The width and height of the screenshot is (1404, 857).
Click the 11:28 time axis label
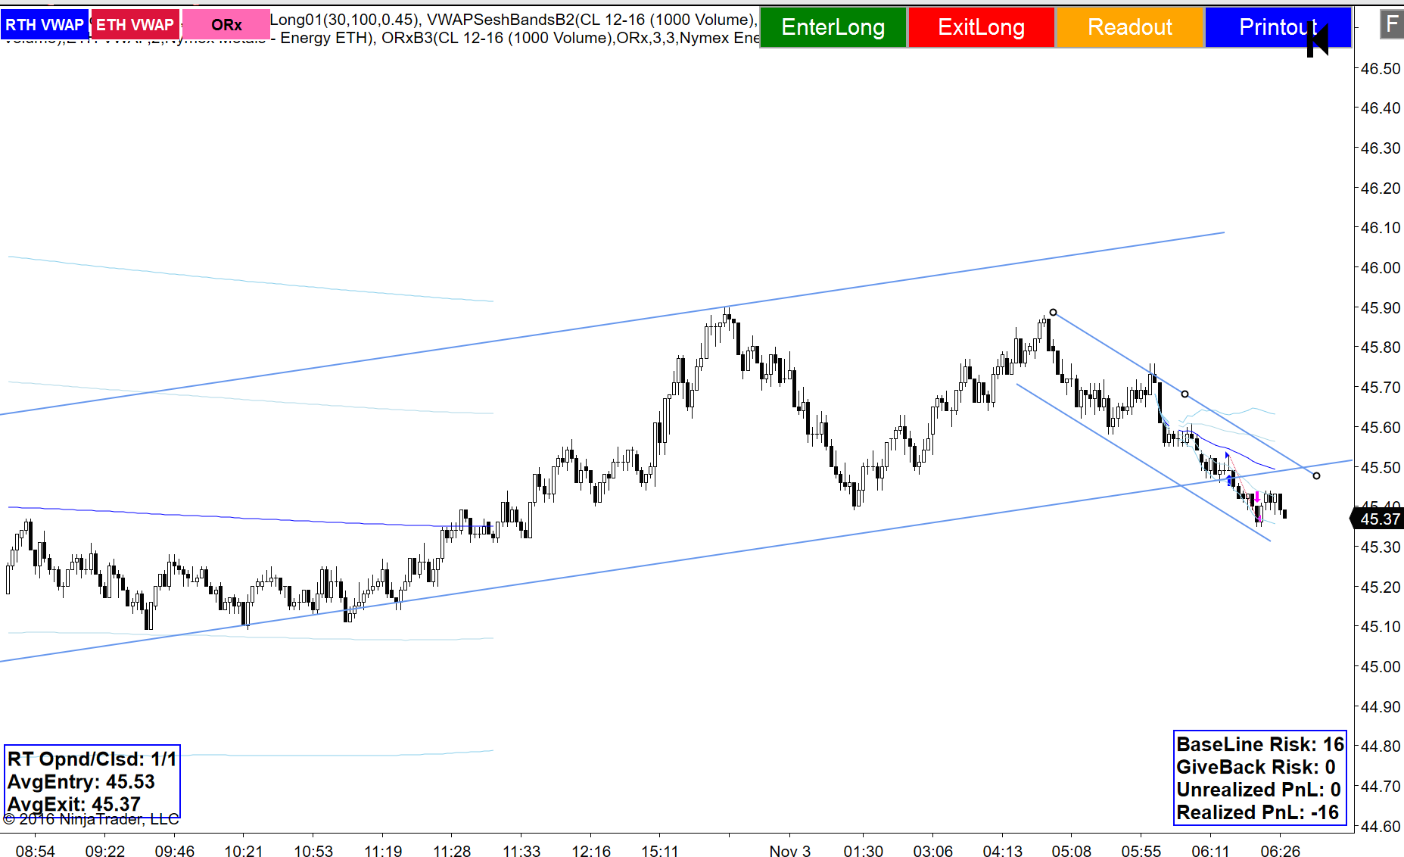click(x=452, y=851)
